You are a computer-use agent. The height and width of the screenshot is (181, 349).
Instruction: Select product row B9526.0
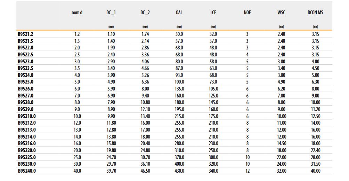tap(25, 89)
